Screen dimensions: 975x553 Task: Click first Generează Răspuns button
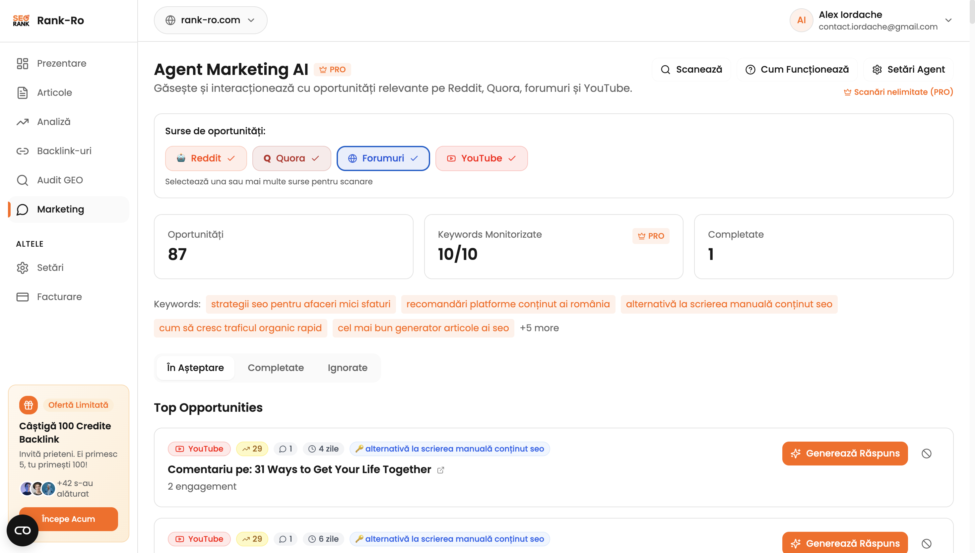click(x=845, y=454)
